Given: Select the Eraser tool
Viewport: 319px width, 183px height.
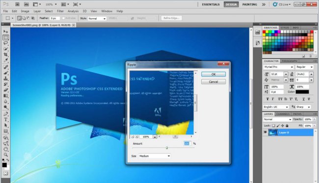Looking at the screenshot, I should point(6,90).
